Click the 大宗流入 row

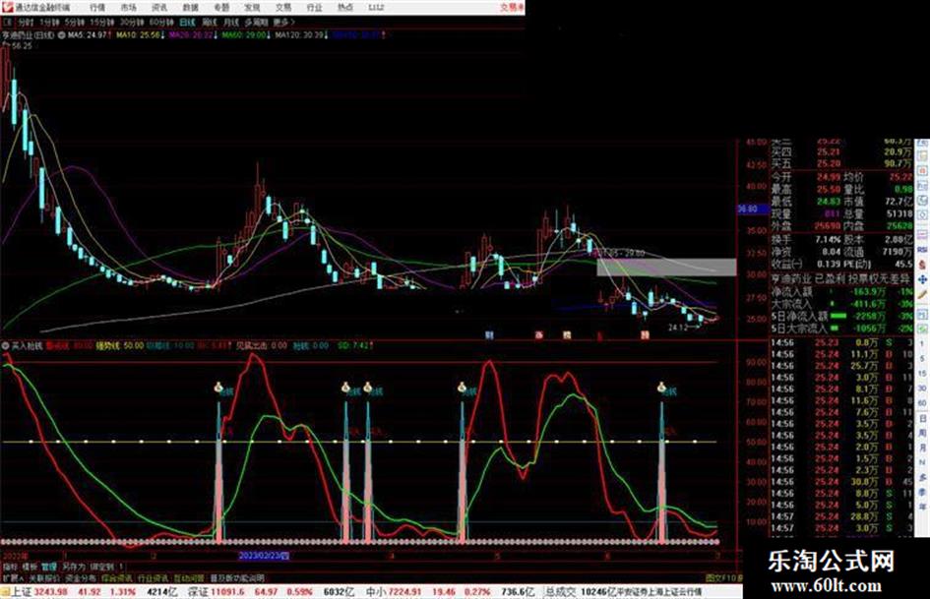[841, 304]
